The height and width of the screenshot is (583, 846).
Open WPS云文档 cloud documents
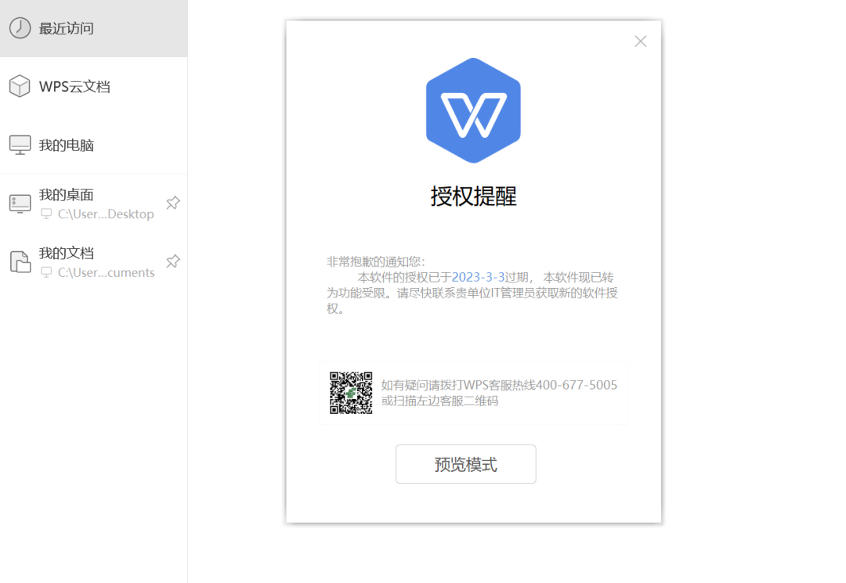93,86
